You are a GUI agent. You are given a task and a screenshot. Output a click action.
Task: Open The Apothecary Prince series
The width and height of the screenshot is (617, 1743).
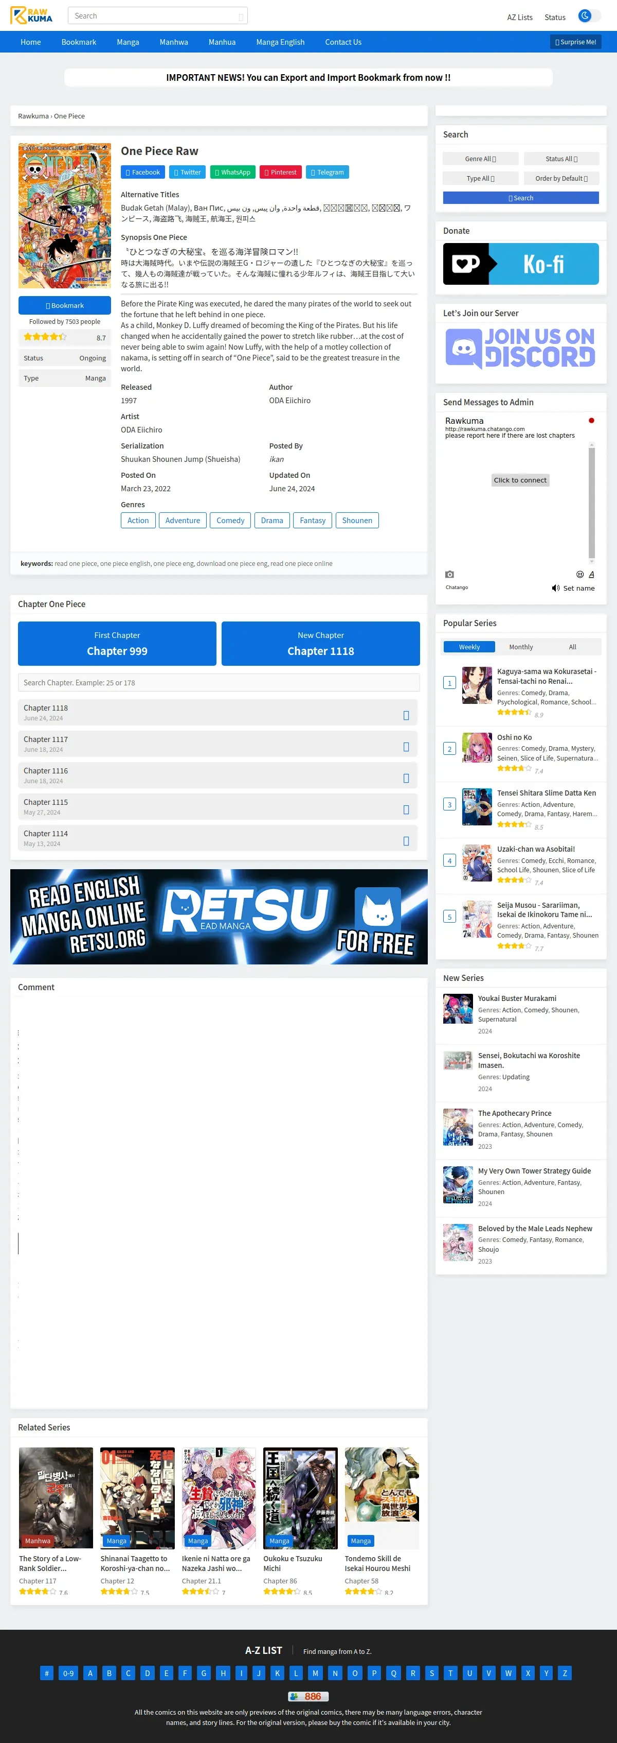514,1114
